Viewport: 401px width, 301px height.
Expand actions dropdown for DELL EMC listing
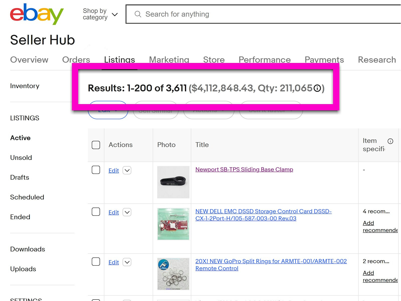click(127, 212)
